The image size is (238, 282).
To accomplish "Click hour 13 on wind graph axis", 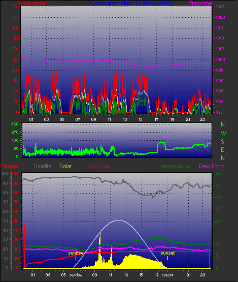I will pyautogui.click(x=125, y=119).
